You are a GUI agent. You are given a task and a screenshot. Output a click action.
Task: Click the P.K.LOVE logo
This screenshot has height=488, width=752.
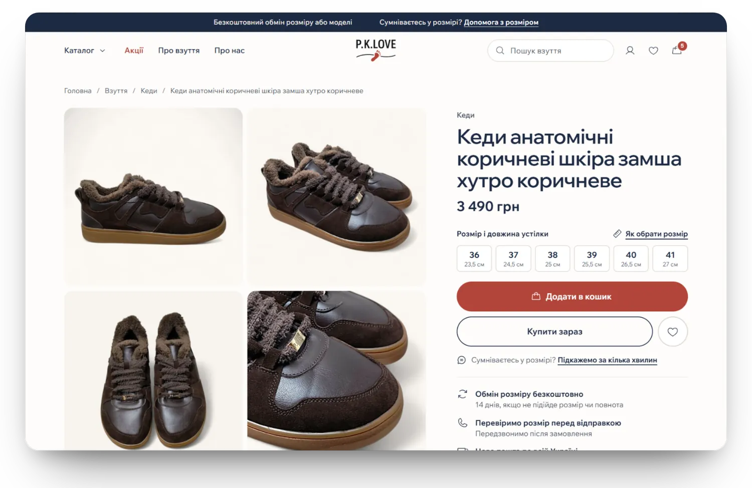[x=376, y=50]
